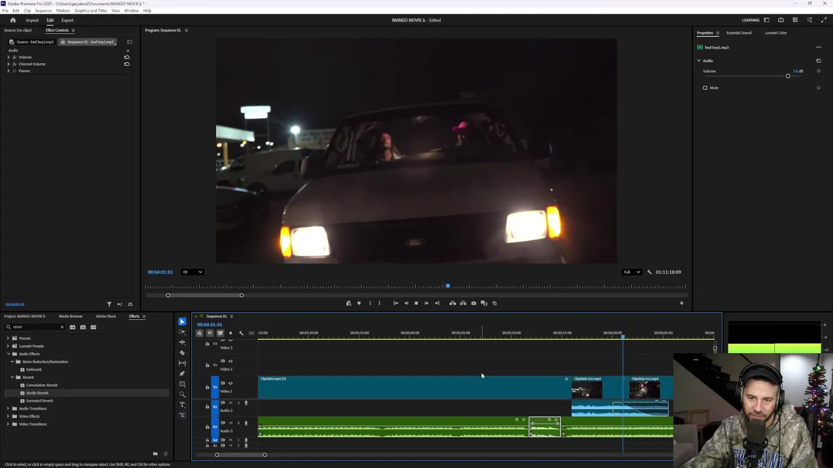Image resolution: width=833 pixels, height=468 pixels.
Task: Open the Program monitor button editor plus
Action: pyautogui.click(x=682, y=303)
